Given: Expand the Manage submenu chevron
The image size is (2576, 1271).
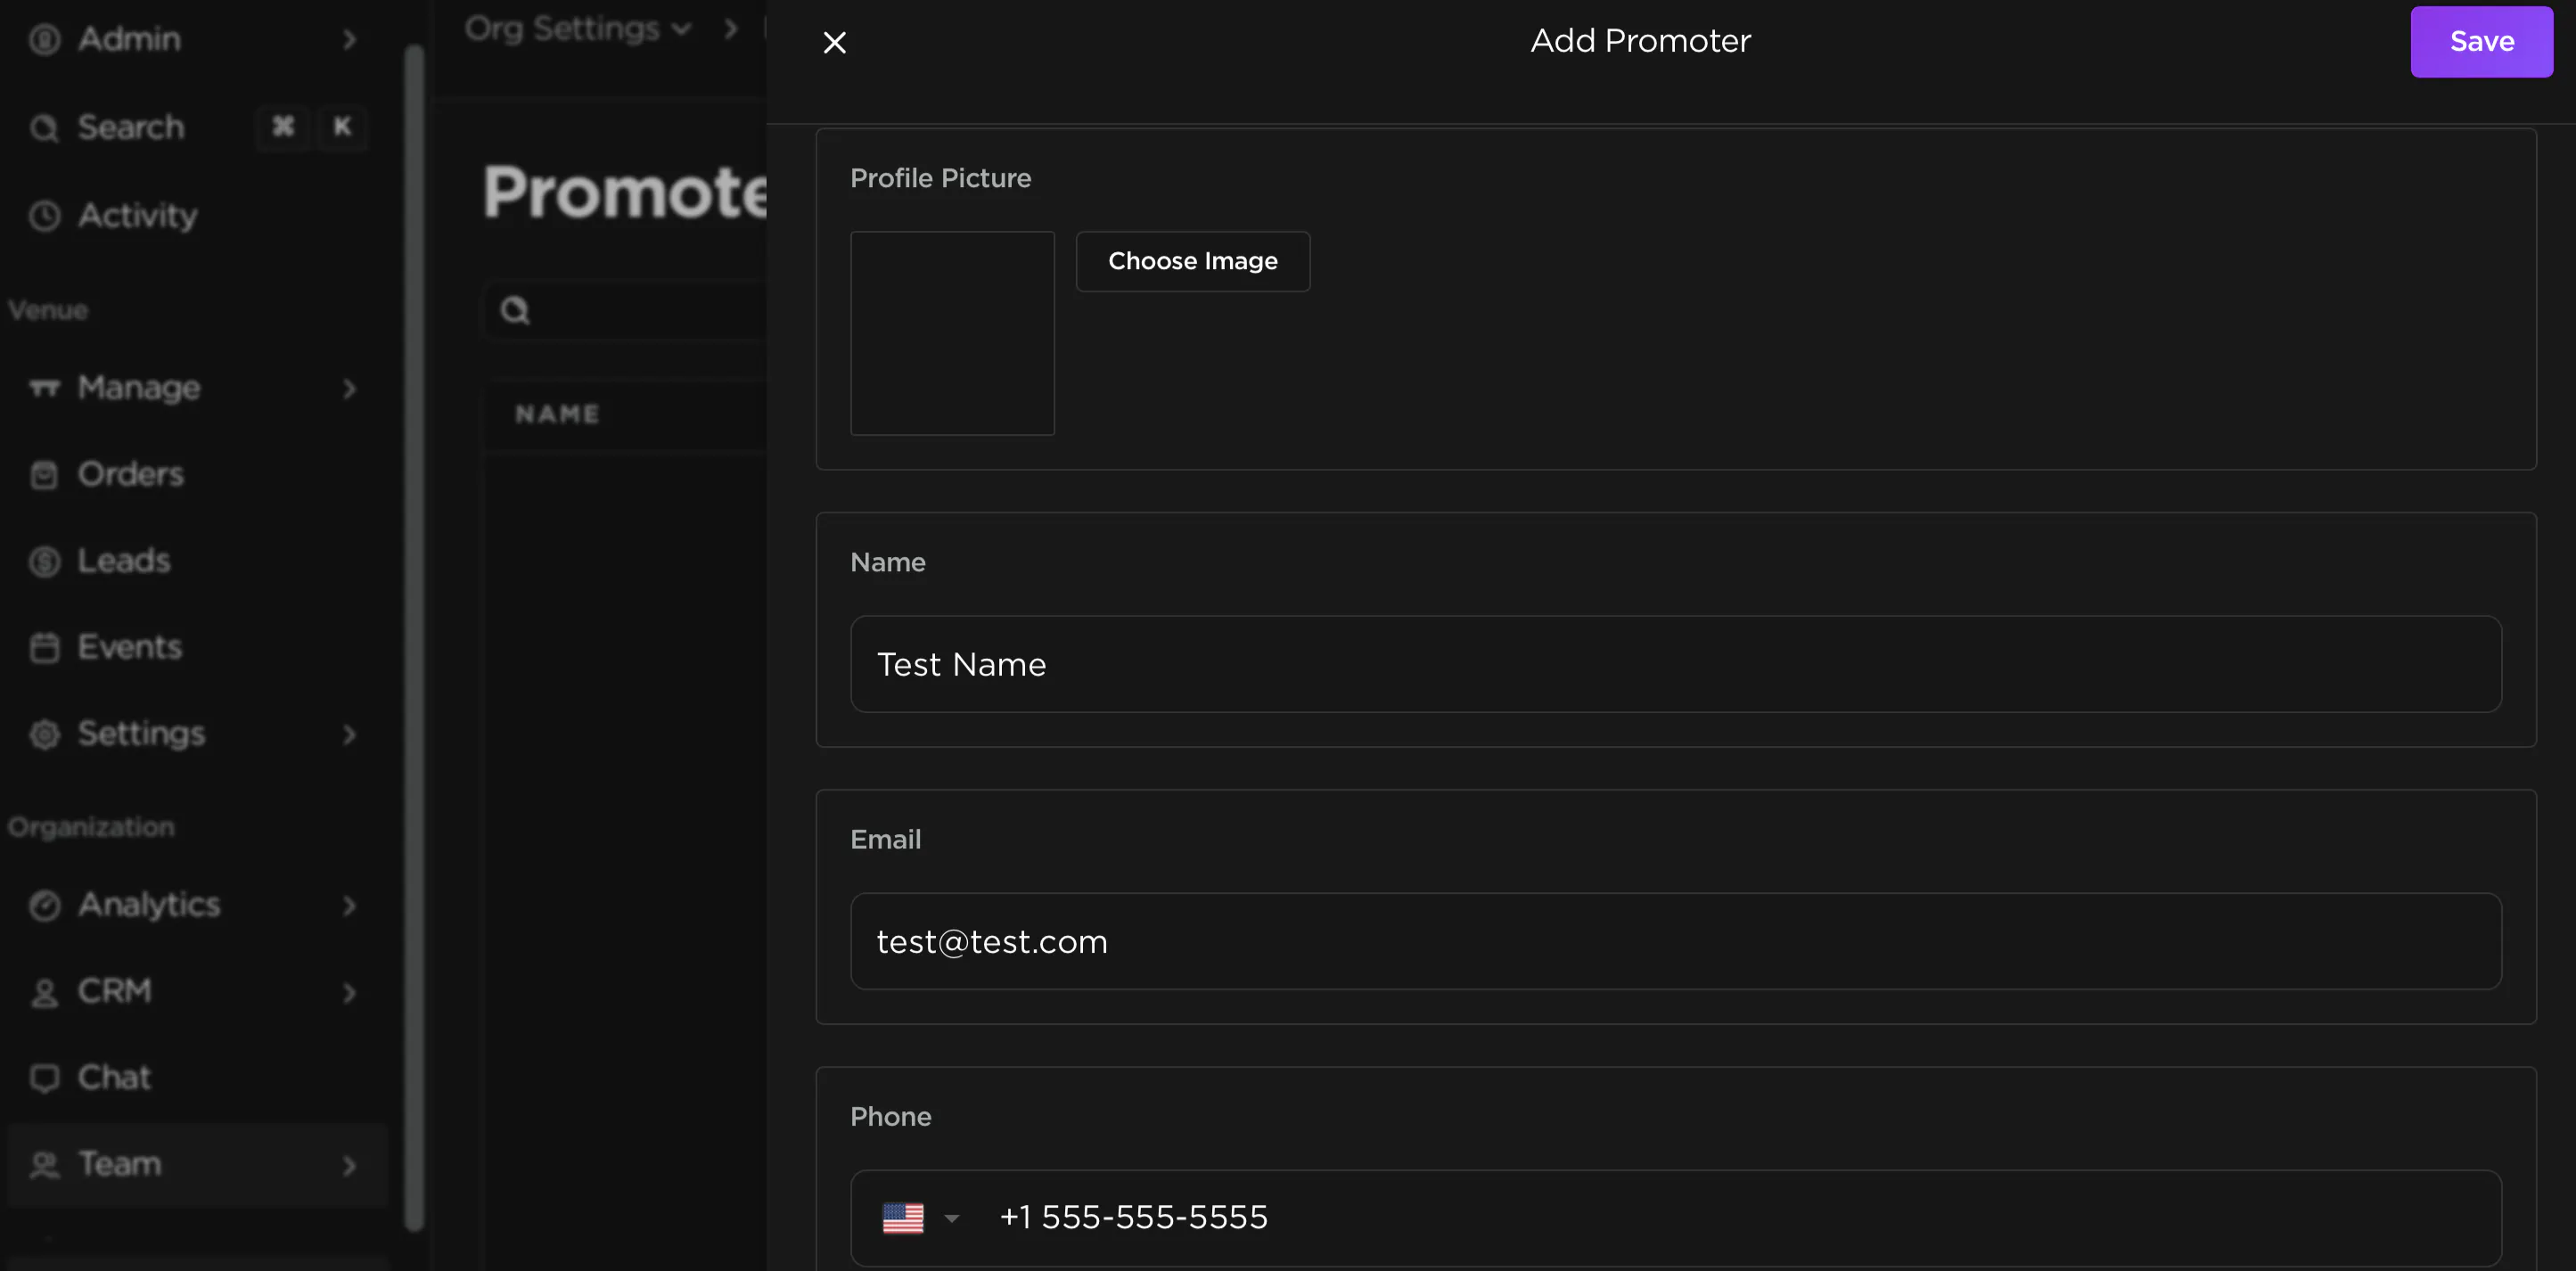Looking at the screenshot, I should pos(349,388).
